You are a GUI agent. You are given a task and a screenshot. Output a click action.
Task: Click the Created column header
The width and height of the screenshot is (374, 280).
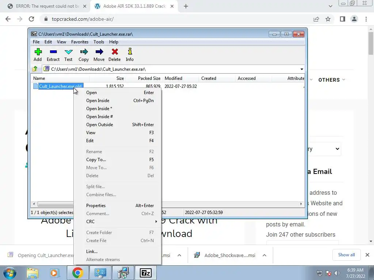pos(217,78)
